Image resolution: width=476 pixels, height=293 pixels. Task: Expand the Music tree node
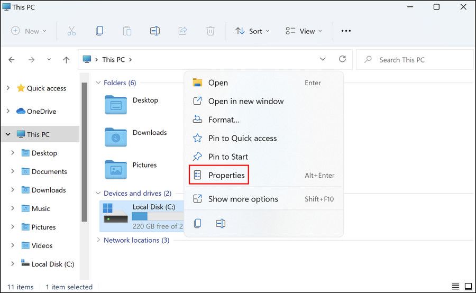13,208
